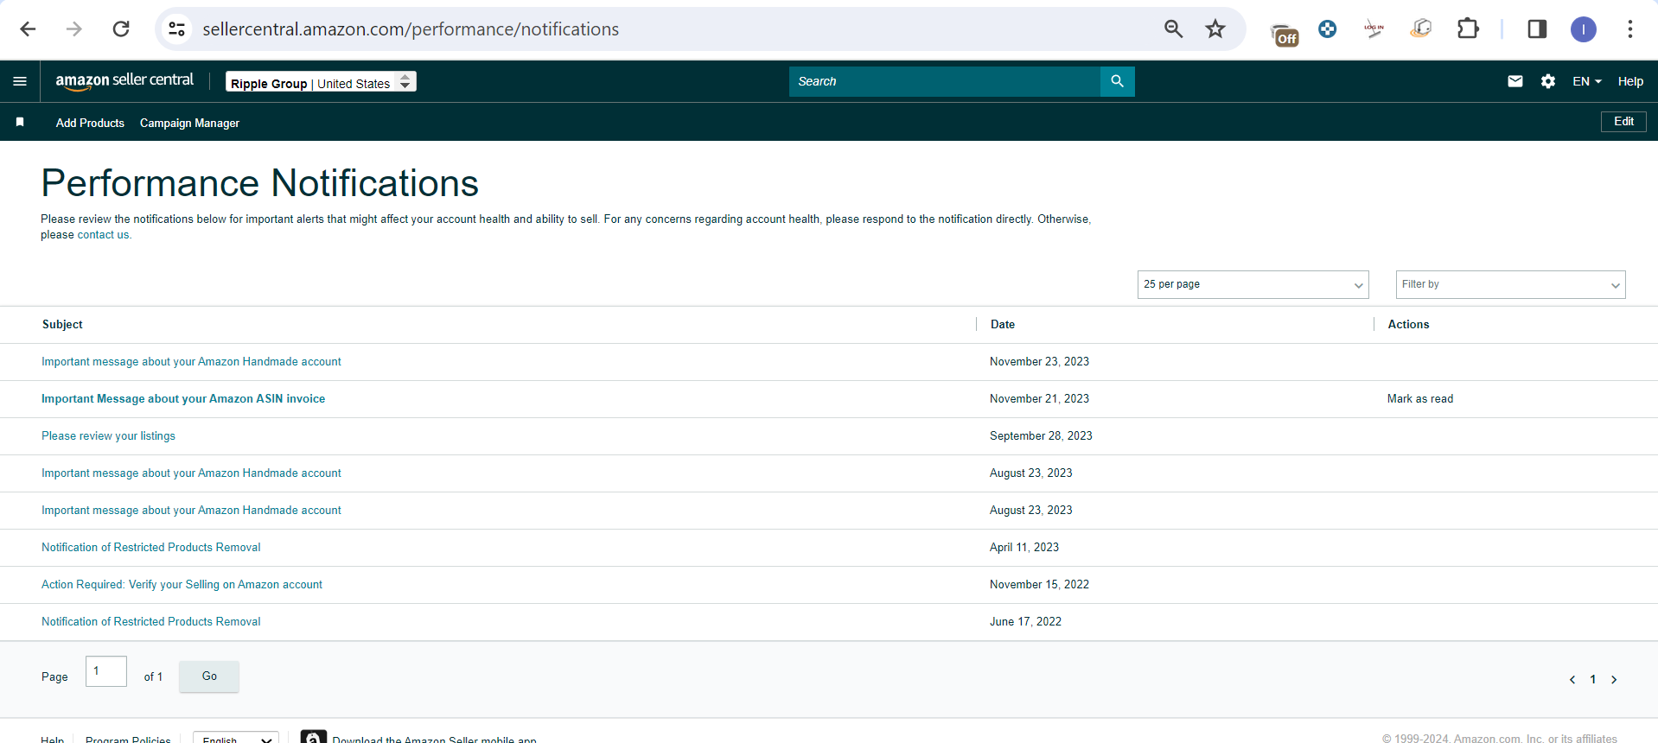Image resolution: width=1658 pixels, height=743 pixels.
Task: Click the Subject column header
Action: click(x=62, y=325)
